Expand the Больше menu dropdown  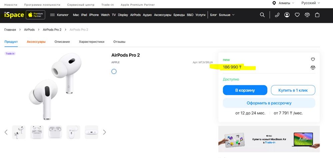point(227,15)
